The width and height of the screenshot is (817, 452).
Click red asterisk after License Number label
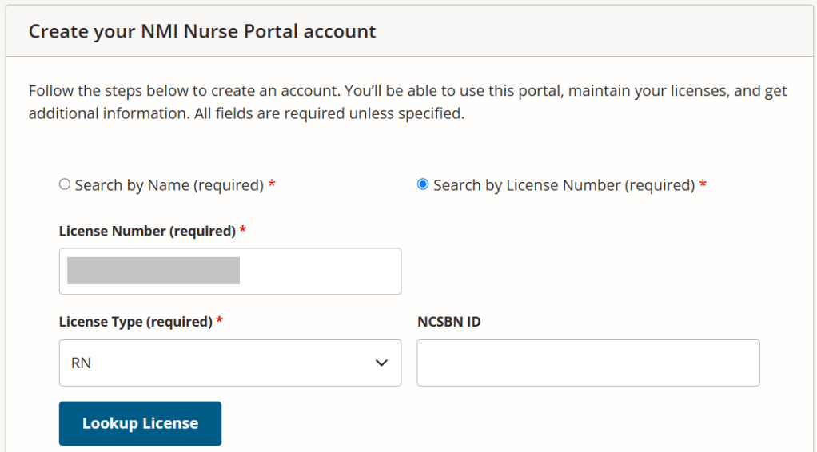[242, 231]
